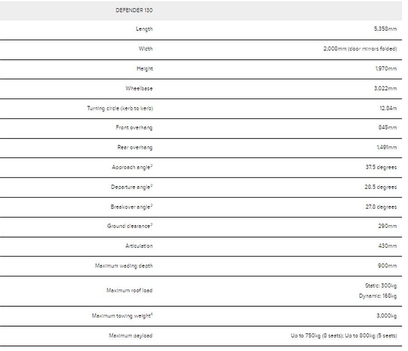Click the Maximum wading depth label
Viewport: 408px width, 351px height.
124,266
